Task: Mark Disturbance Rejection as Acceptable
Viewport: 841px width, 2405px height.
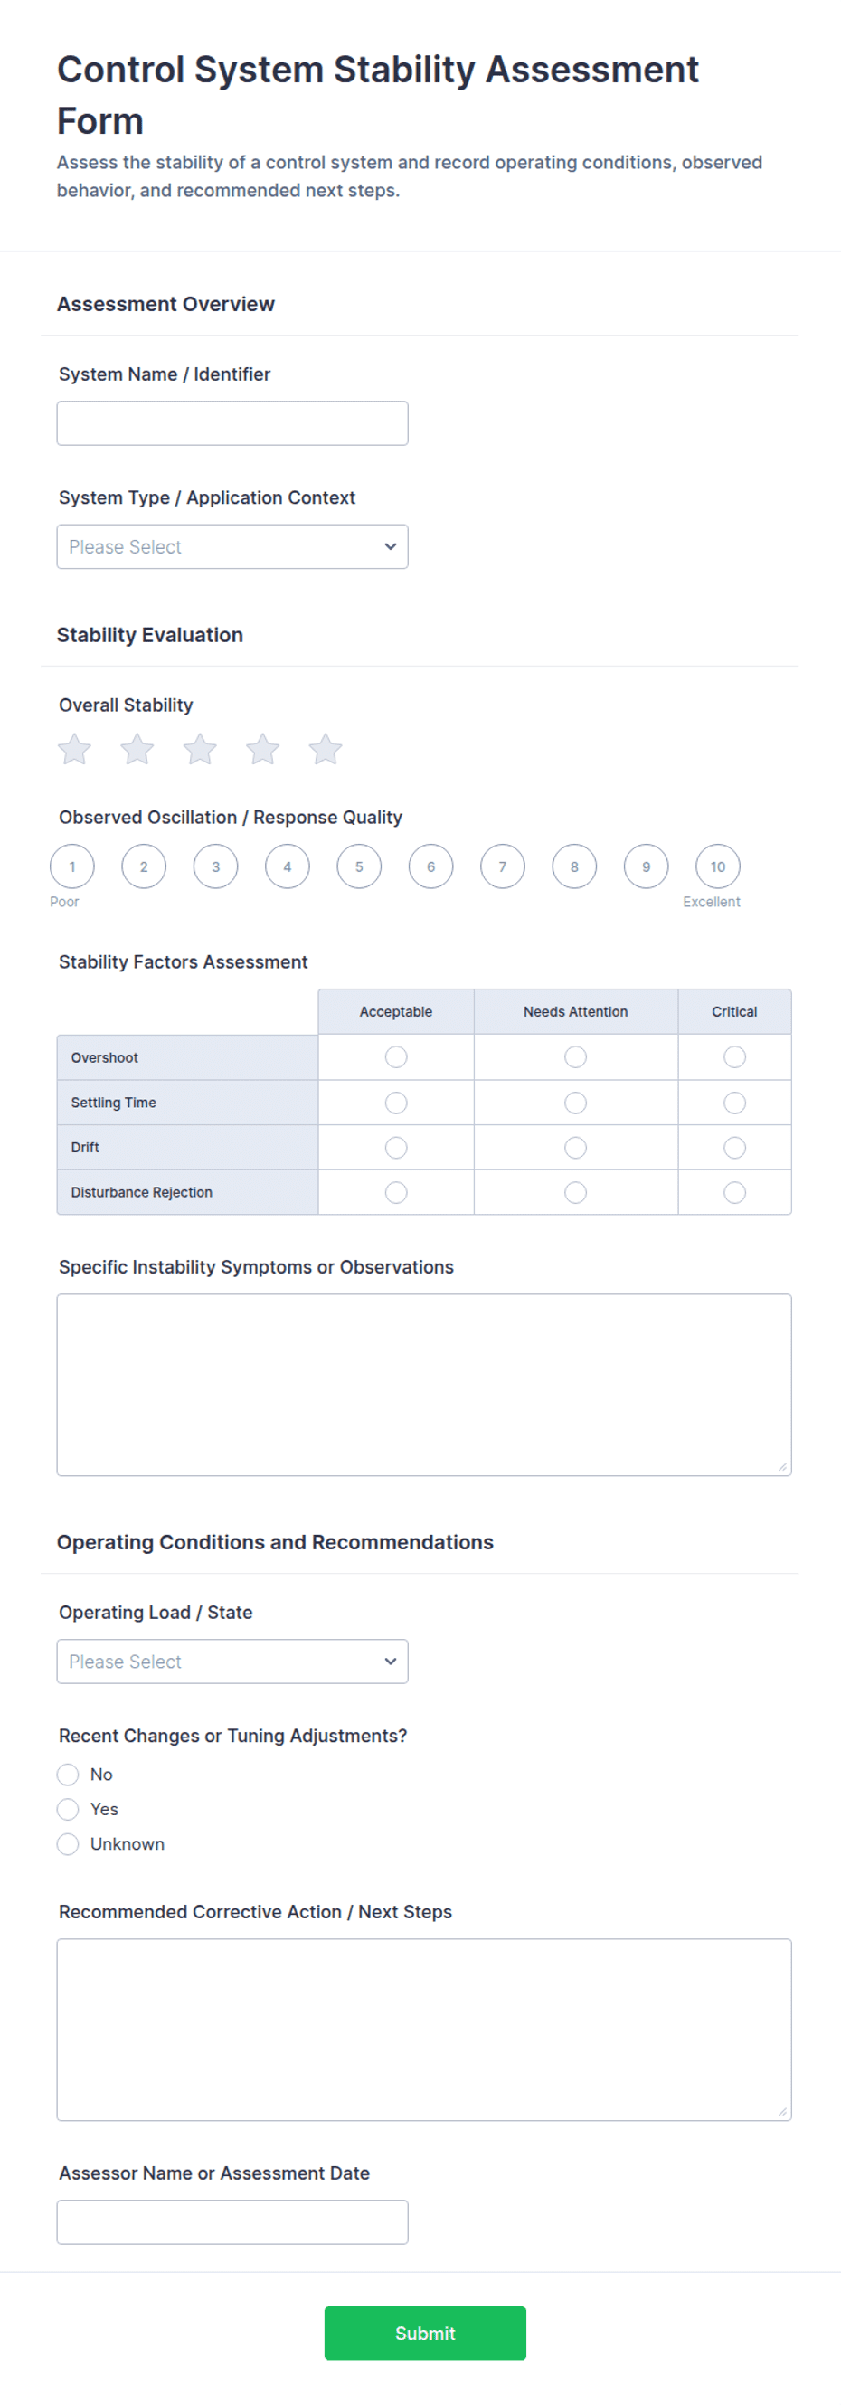Action: coord(396,1192)
